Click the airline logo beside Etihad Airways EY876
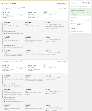 pos(47,53)
